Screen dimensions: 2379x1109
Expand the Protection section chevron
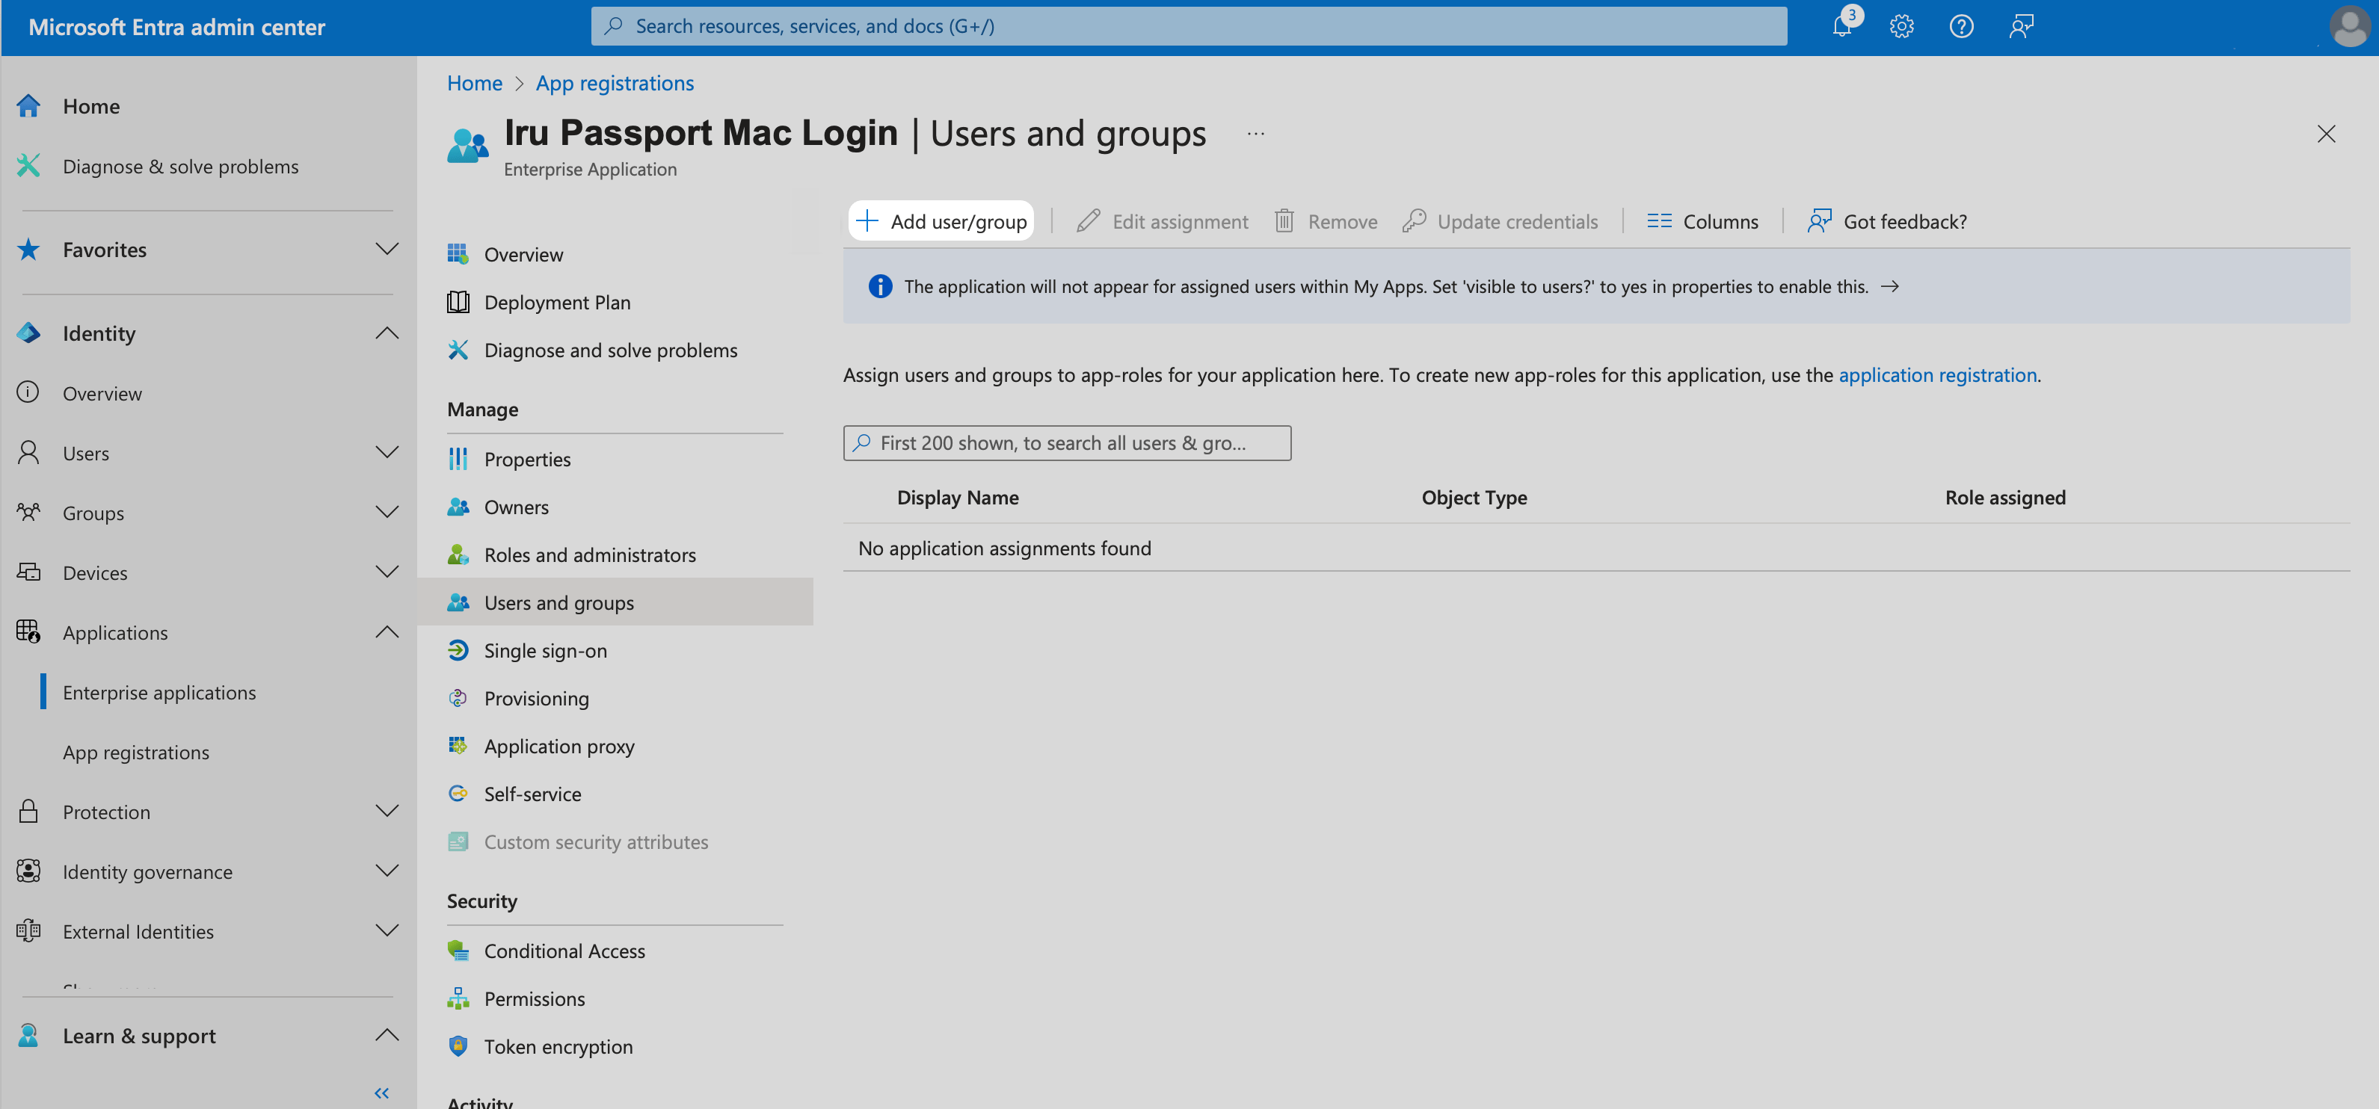387,812
